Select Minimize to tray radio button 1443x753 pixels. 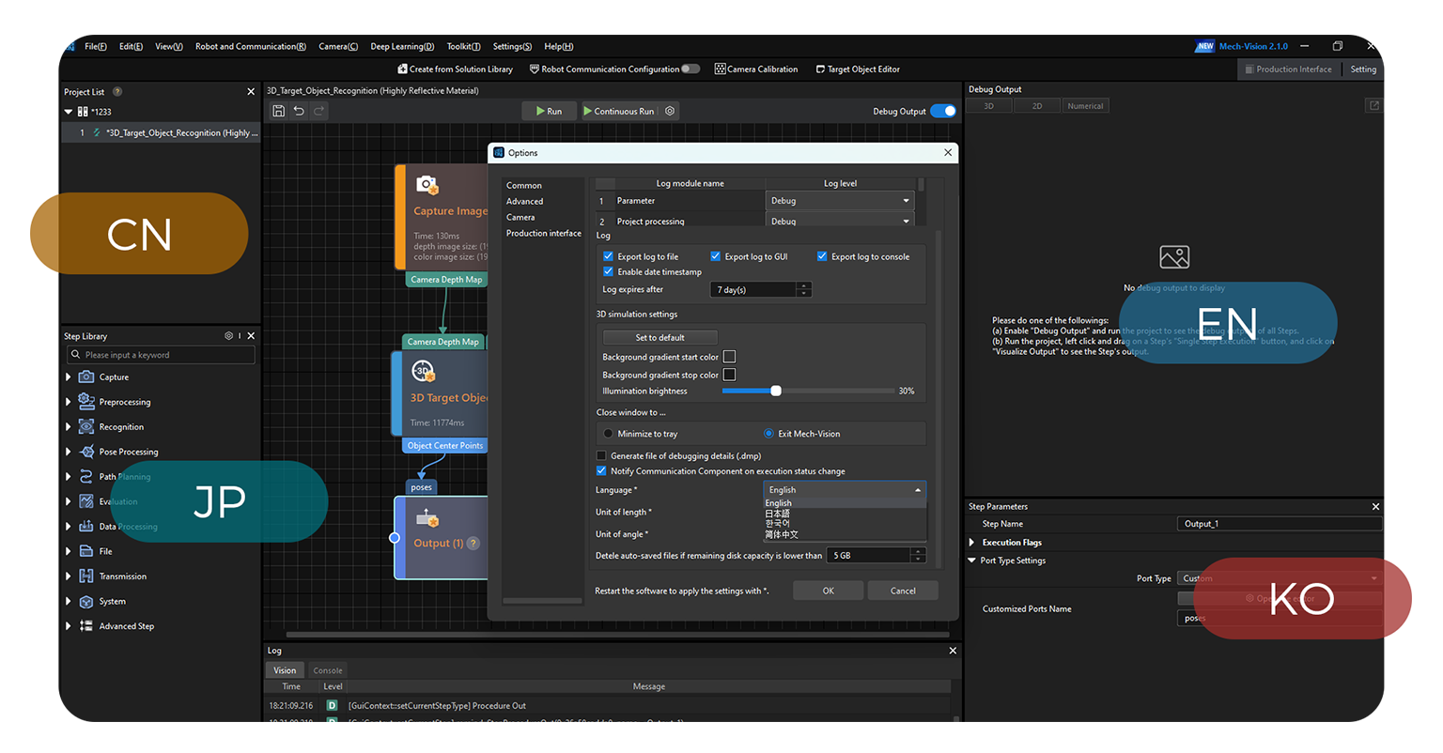(608, 434)
